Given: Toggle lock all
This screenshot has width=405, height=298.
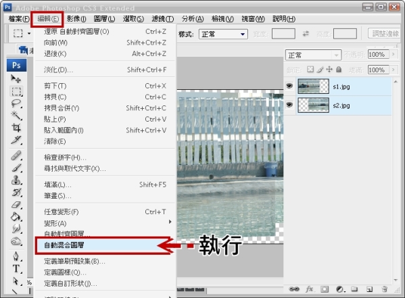Looking at the screenshot, I should pos(339,69).
